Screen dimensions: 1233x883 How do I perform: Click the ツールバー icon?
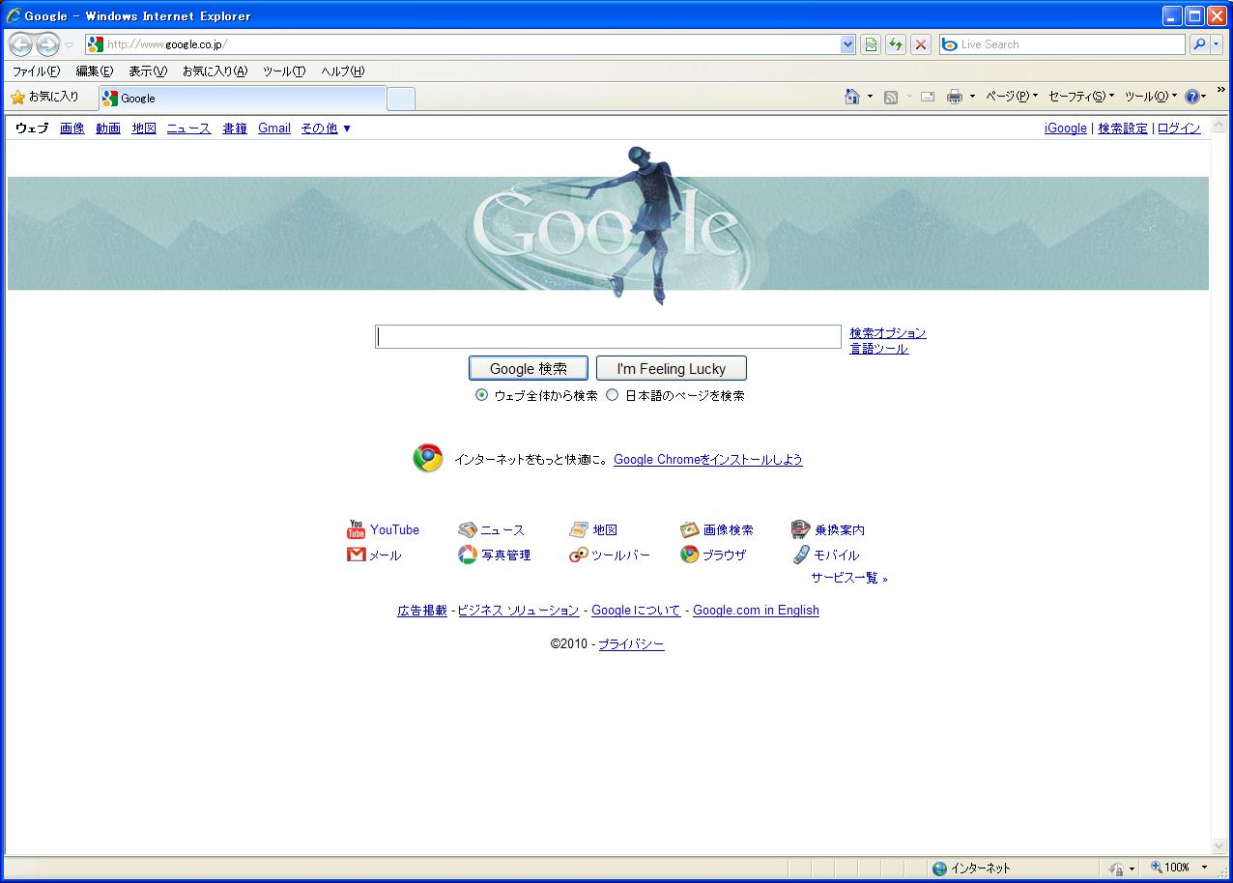coord(579,555)
